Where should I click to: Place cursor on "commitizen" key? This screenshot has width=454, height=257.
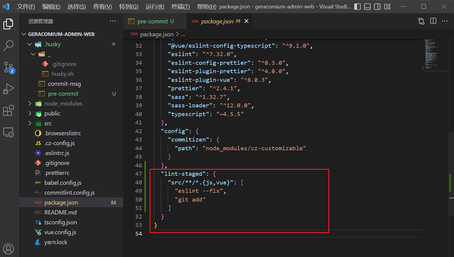coord(189,140)
